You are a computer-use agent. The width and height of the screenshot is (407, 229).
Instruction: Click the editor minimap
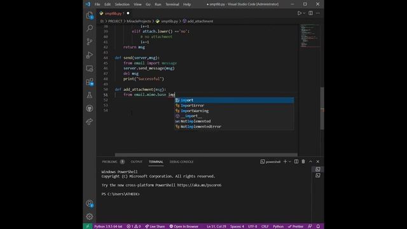point(310,36)
